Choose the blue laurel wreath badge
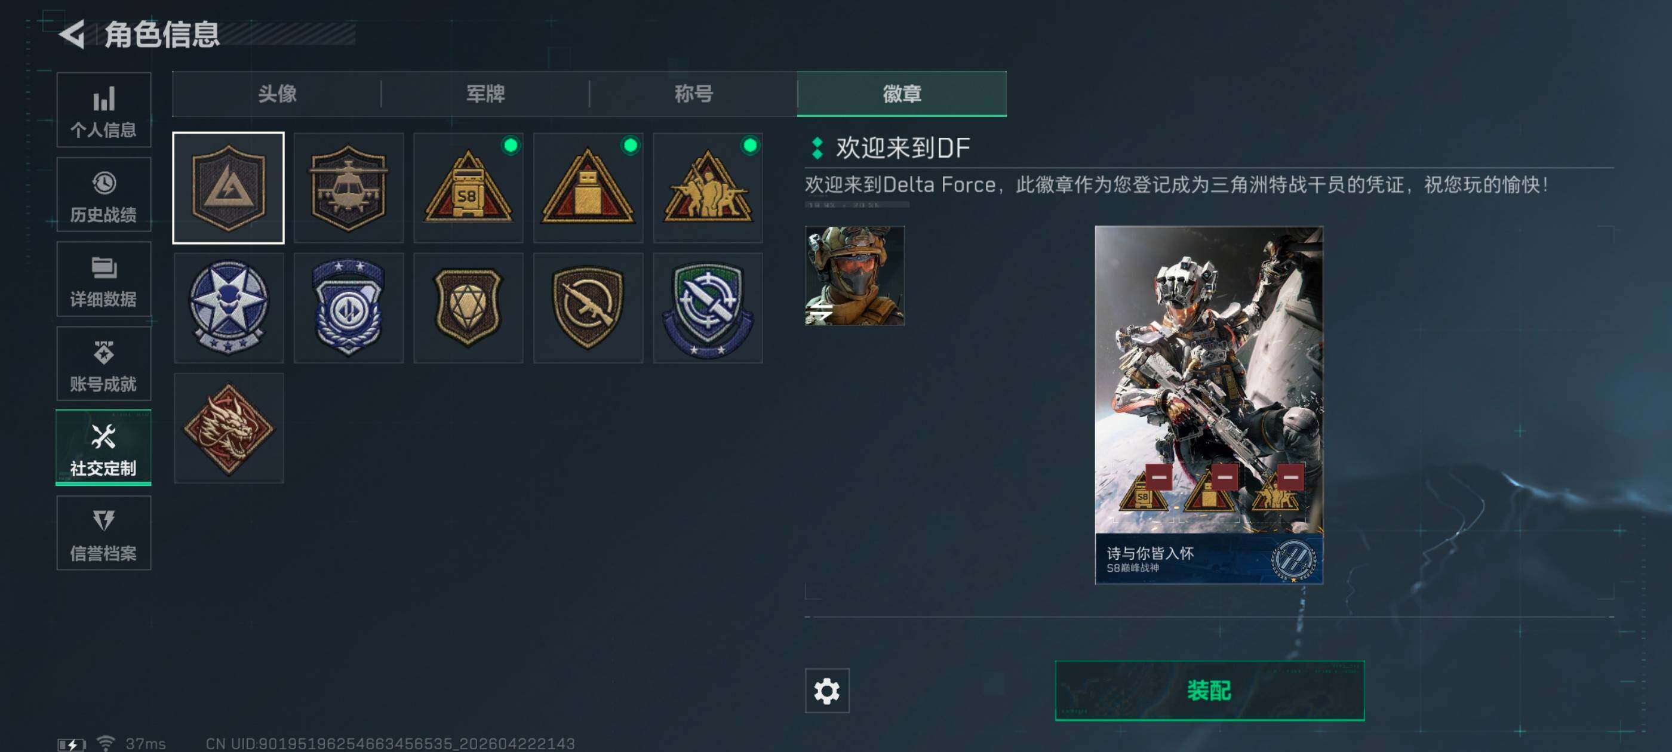The height and width of the screenshot is (752, 1672). (x=349, y=308)
